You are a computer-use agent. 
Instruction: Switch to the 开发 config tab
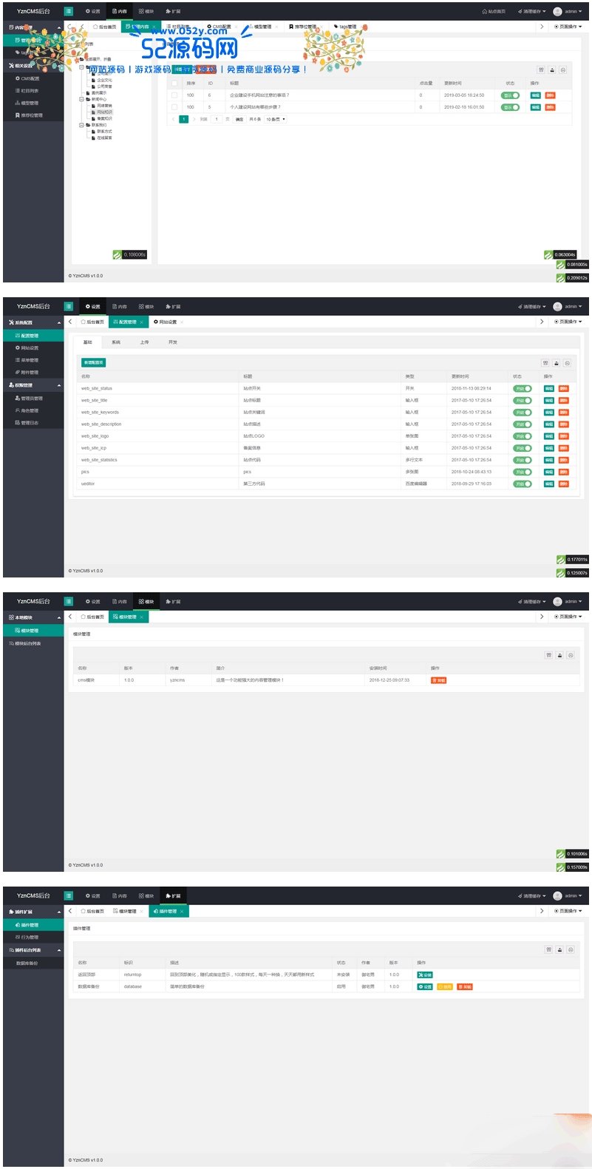pyautogui.click(x=172, y=342)
